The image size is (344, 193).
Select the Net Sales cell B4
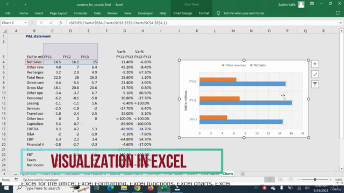pos(34,62)
